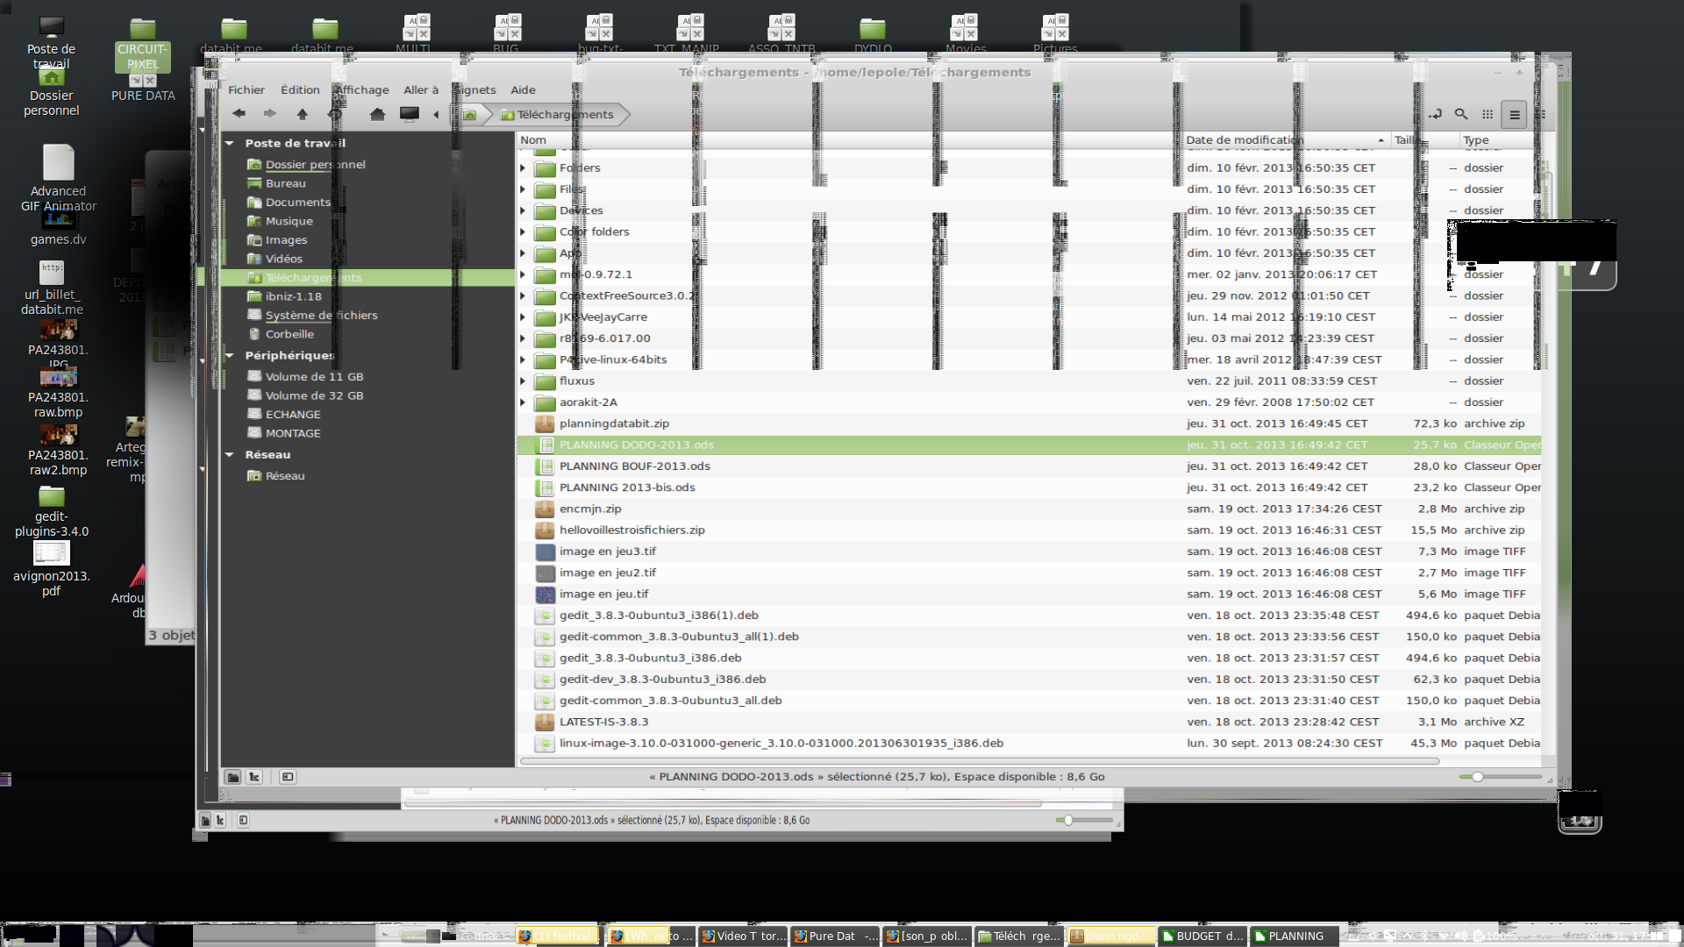The height and width of the screenshot is (947, 1684).
Task: Click the Home folder toolbar icon
Action: tap(377, 114)
